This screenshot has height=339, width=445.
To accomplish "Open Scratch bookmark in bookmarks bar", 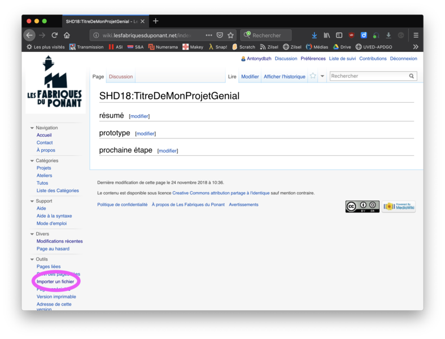I will [x=243, y=47].
